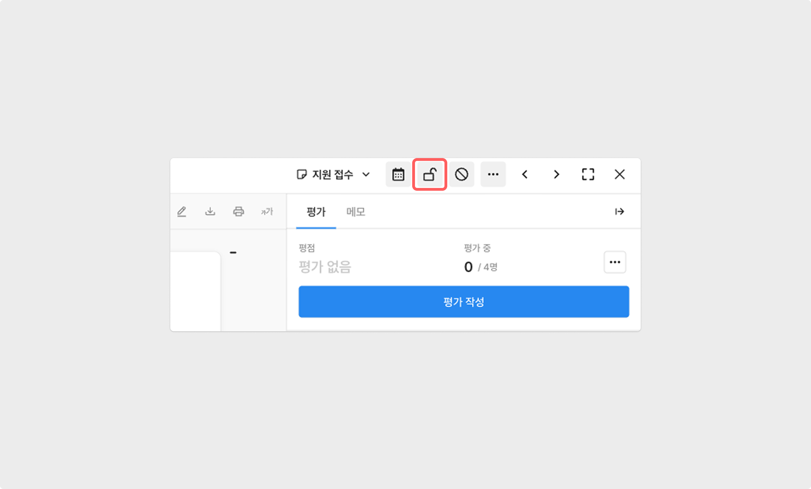
Task: Click the reject circle-slash icon
Action: [461, 174]
